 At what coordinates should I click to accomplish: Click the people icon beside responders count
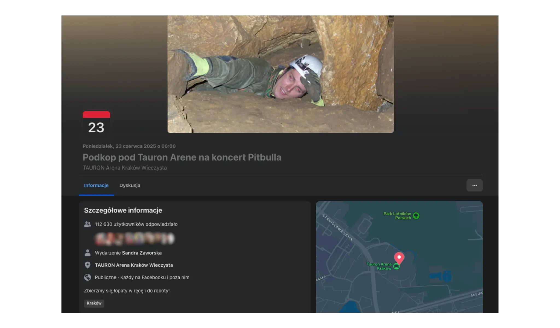pyautogui.click(x=87, y=224)
